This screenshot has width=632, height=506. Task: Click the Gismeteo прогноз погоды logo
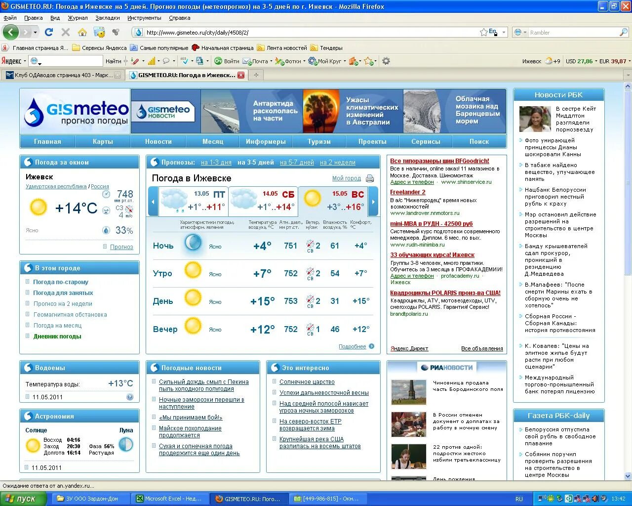(x=75, y=112)
